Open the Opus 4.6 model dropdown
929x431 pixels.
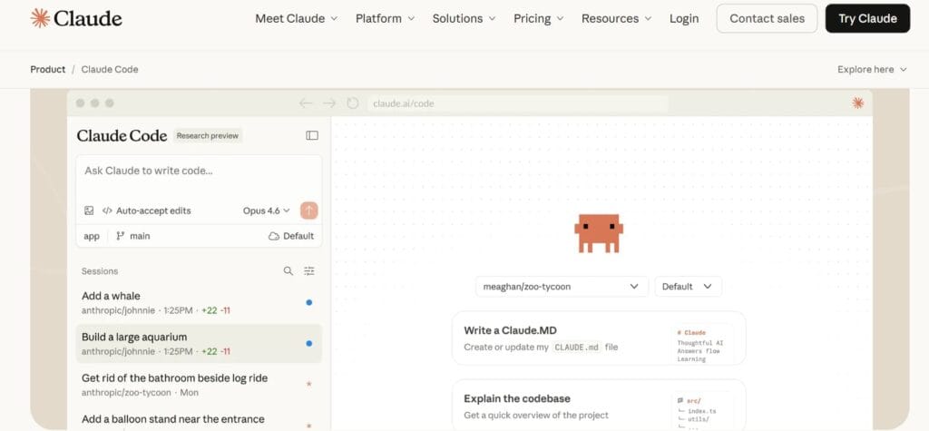pos(266,211)
